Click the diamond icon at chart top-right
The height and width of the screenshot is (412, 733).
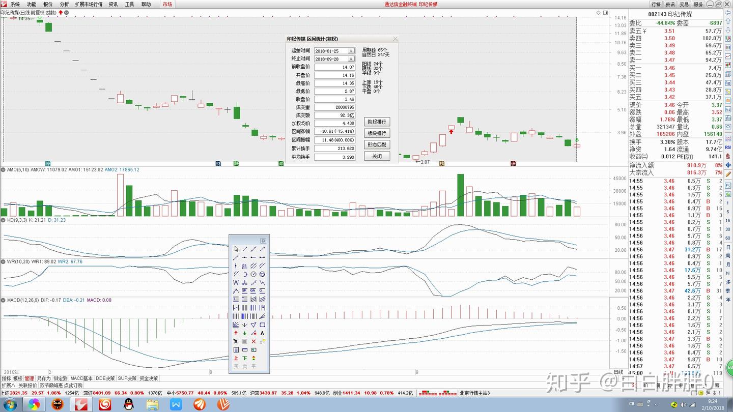598,12
